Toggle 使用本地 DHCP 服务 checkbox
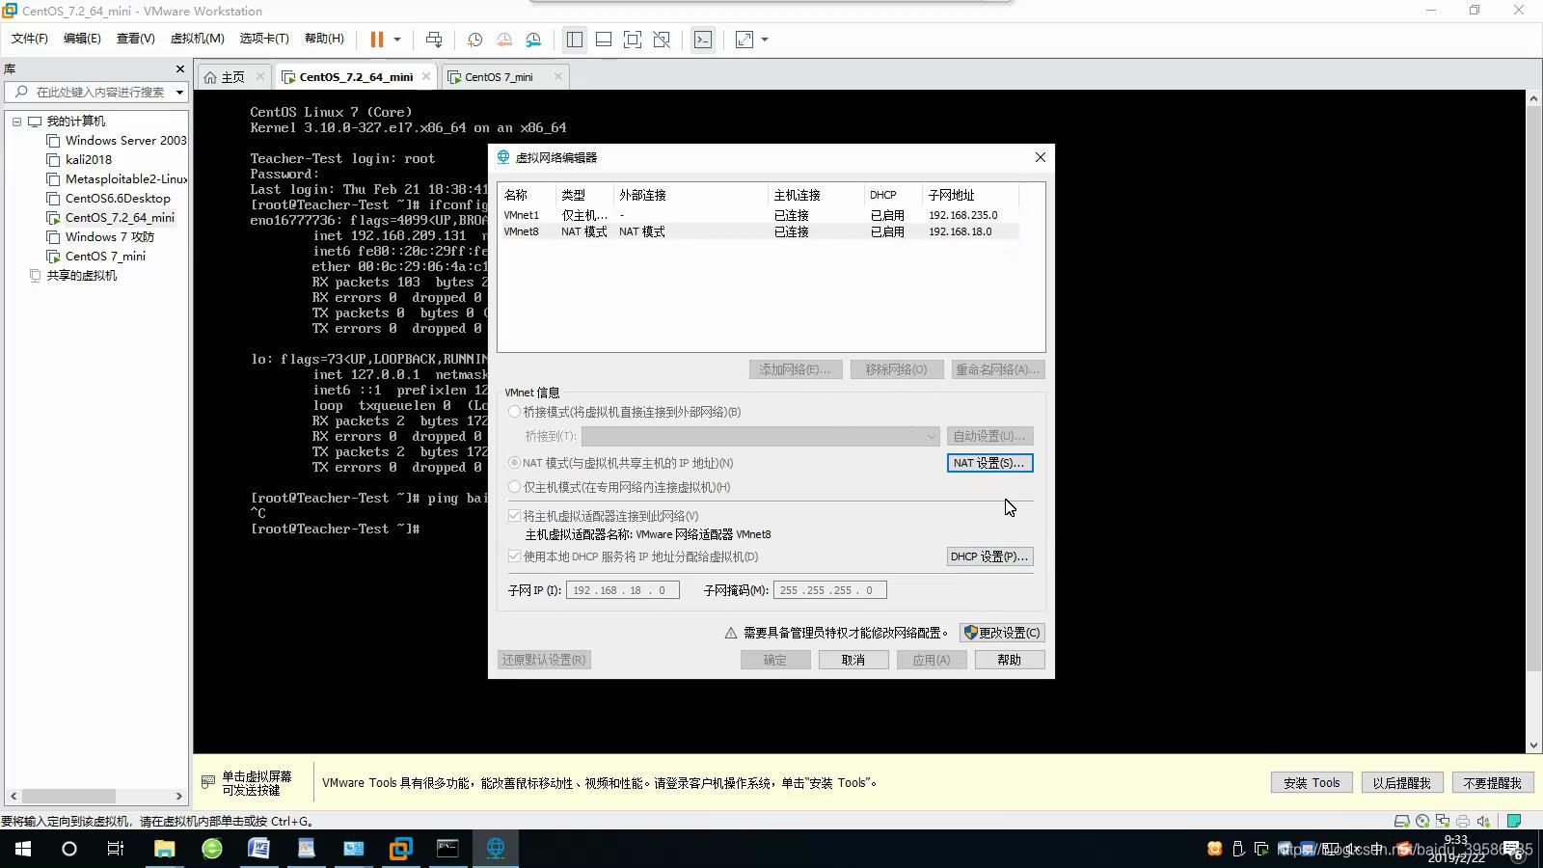Viewport: 1543px width, 868px height. pos(514,556)
